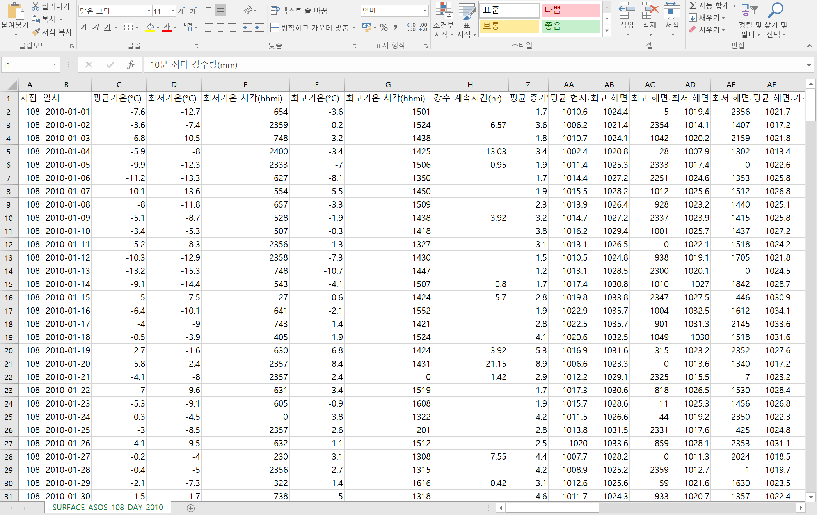Open the Conditional Formatting (조건부 서식) icon
This screenshot has width=817, height=515.
pos(444,11)
